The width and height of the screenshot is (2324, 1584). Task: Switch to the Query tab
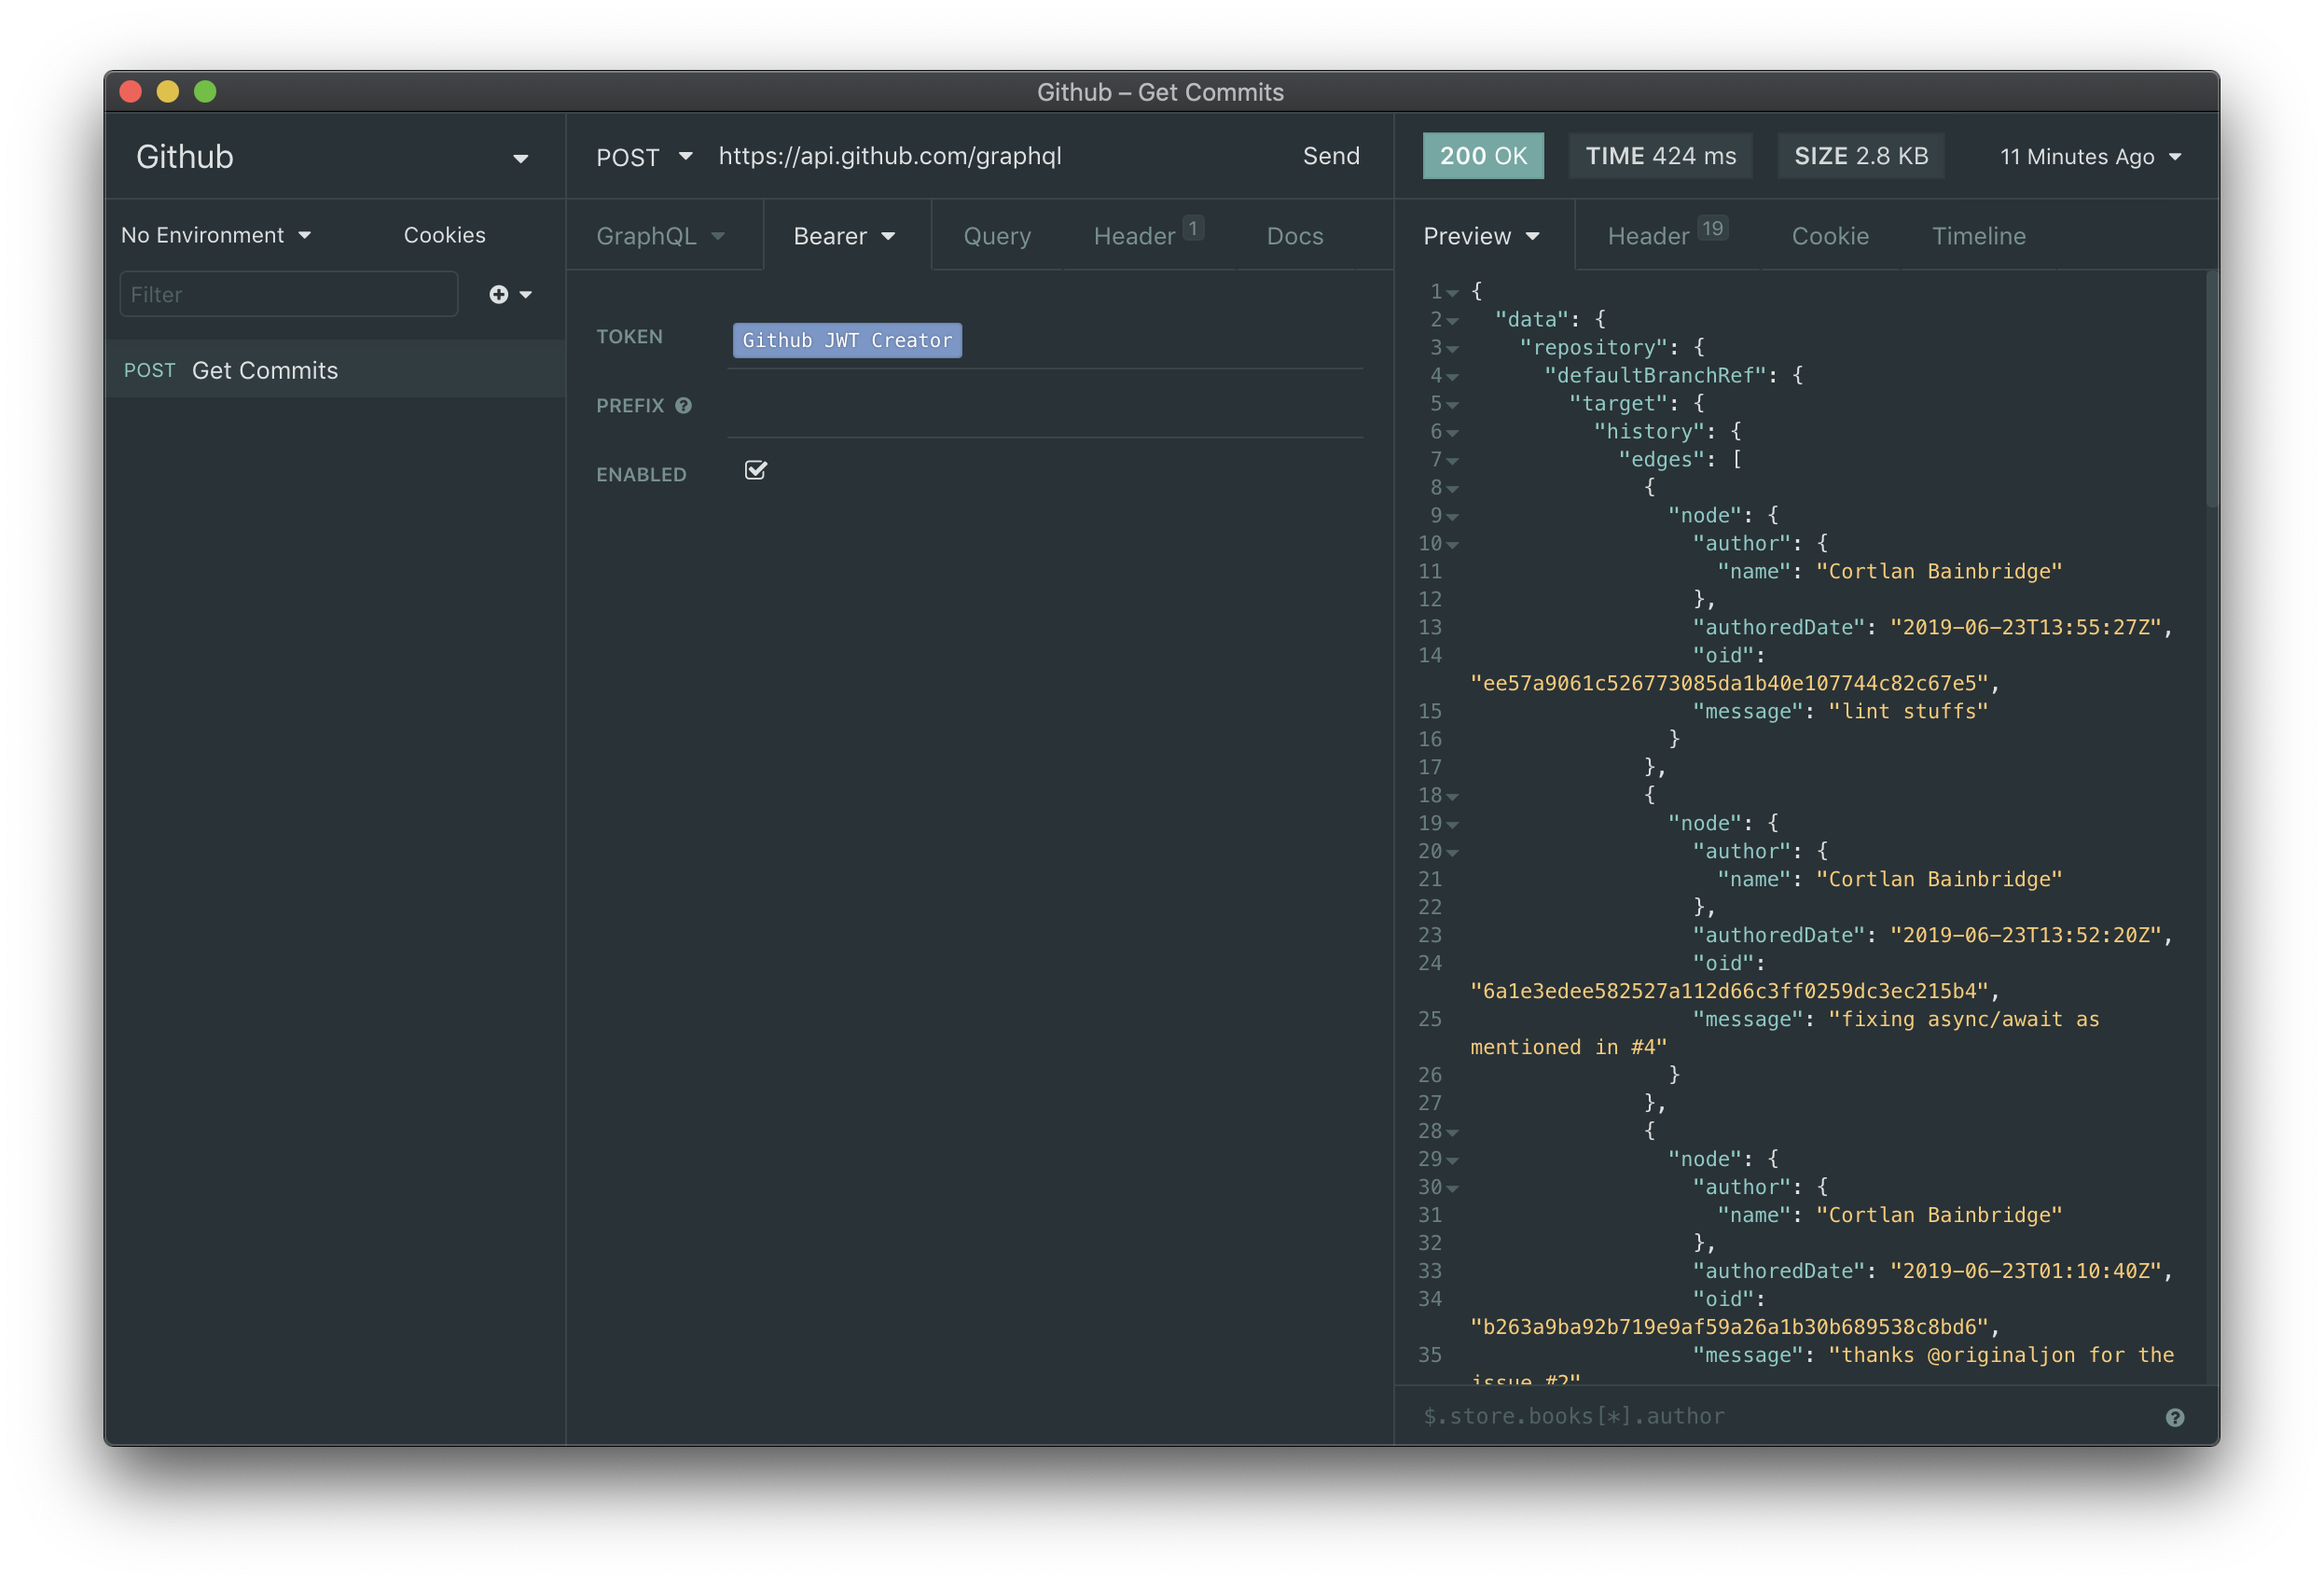click(996, 236)
